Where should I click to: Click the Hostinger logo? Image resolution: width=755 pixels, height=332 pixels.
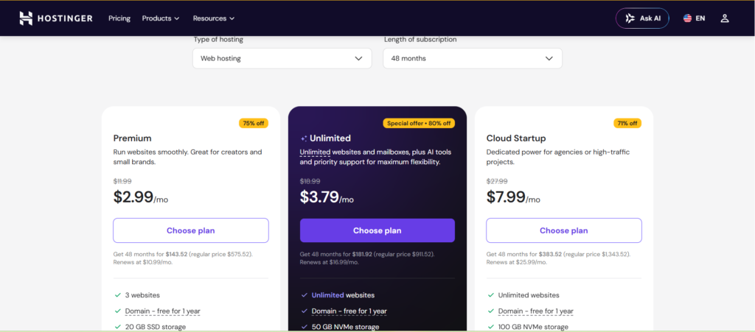pos(56,18)
